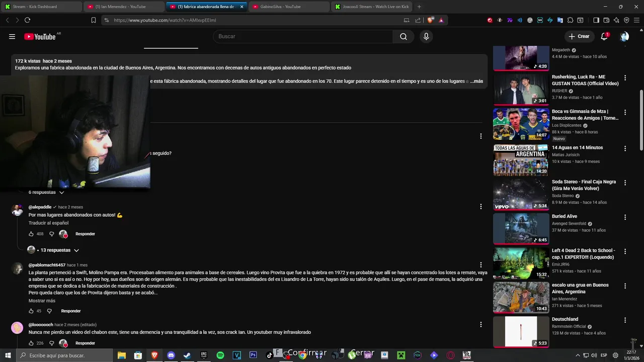Image resolution: width=644 pixels, height=362 pixels.
Task: Dislike the @looooooch comment
Action: coord(51,343)
